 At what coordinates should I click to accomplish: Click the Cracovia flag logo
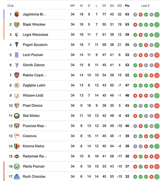pyautogui.click(x=17, y=136)
